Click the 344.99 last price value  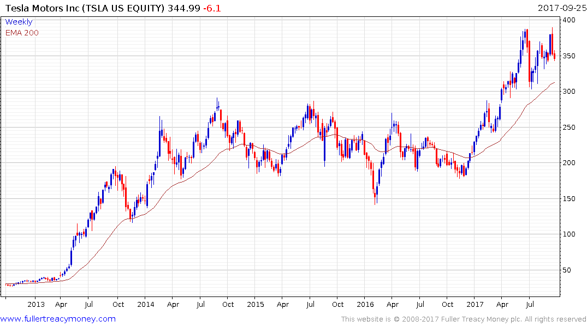click(x=184, y=8)
